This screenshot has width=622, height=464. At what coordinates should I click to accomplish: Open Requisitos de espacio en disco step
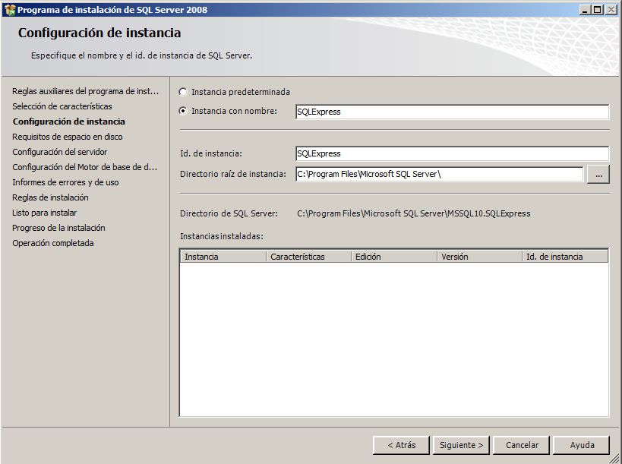point(68,137)
